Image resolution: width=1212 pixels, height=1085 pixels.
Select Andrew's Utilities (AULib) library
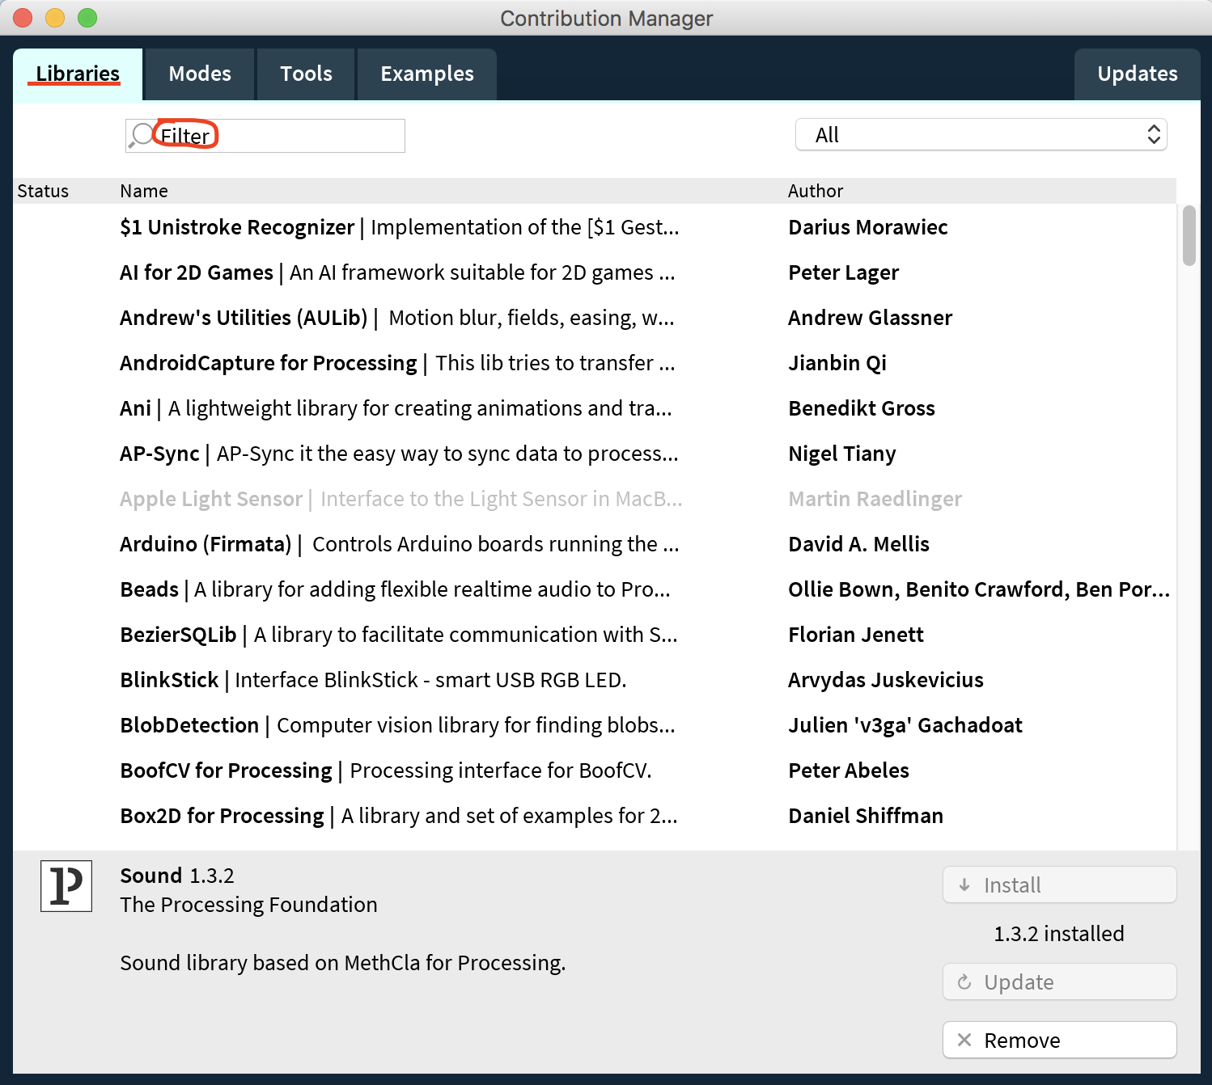coord(595,318)
